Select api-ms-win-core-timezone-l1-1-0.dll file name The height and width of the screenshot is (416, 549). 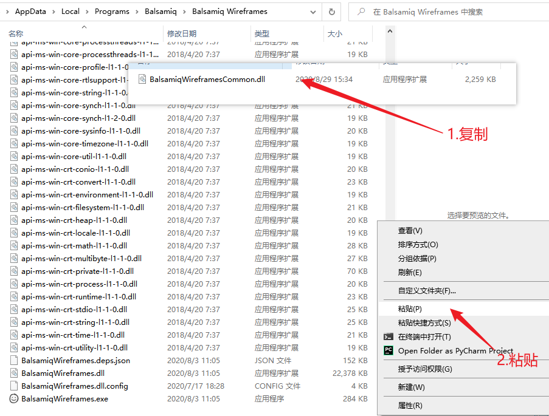pos(85,144)
